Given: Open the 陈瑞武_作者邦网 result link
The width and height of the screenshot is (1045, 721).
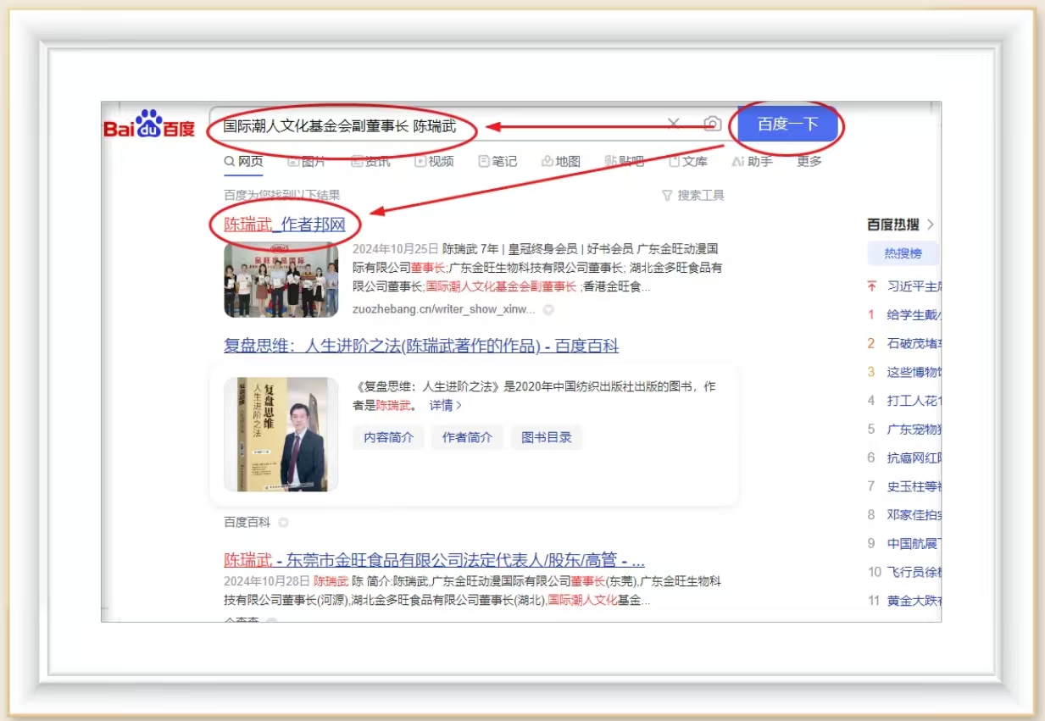Looking at the screenshot, I should tap(285, 225).
